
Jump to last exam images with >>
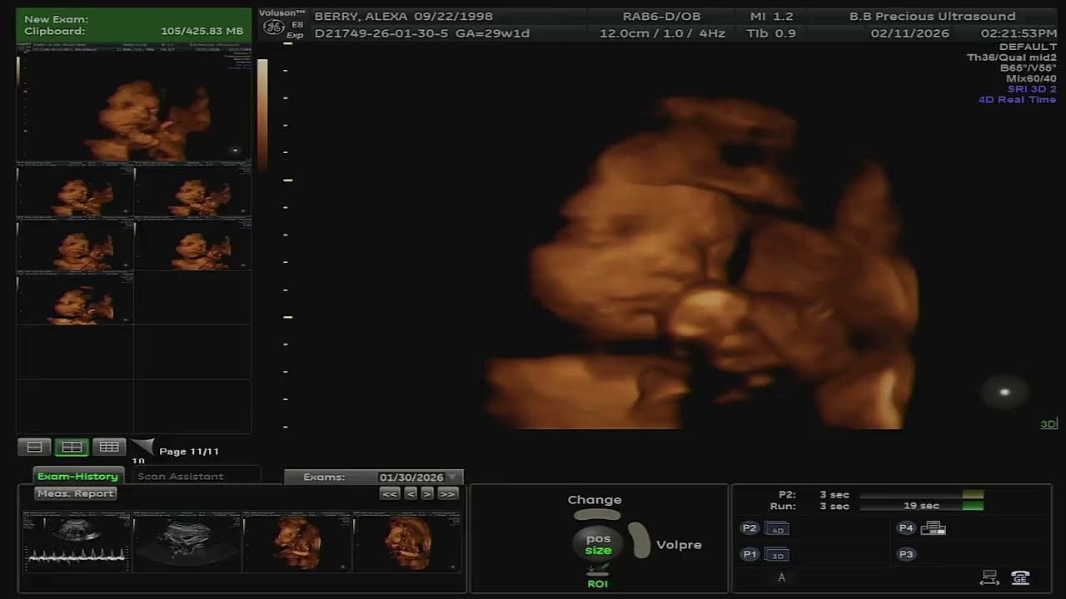coord(448,493)
